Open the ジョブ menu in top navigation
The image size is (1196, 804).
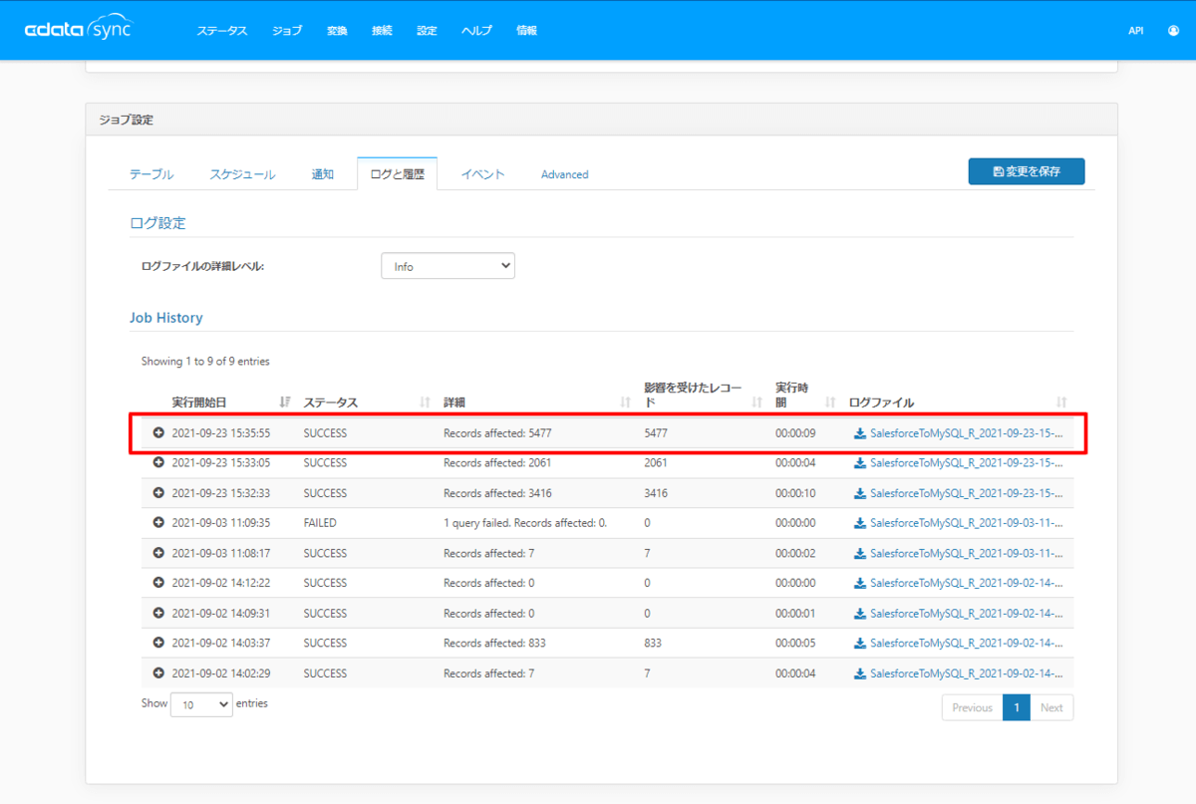tap(287, 31)
